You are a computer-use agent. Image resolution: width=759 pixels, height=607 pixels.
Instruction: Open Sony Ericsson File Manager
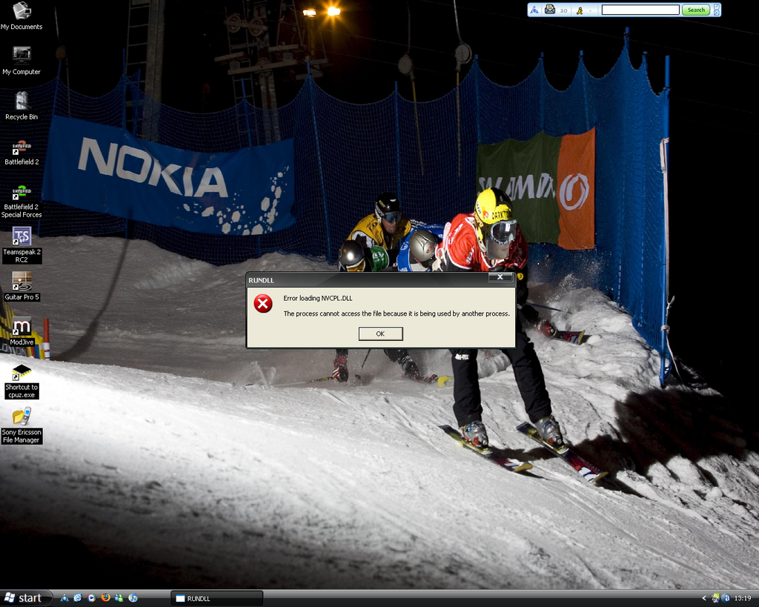point(21,417)
